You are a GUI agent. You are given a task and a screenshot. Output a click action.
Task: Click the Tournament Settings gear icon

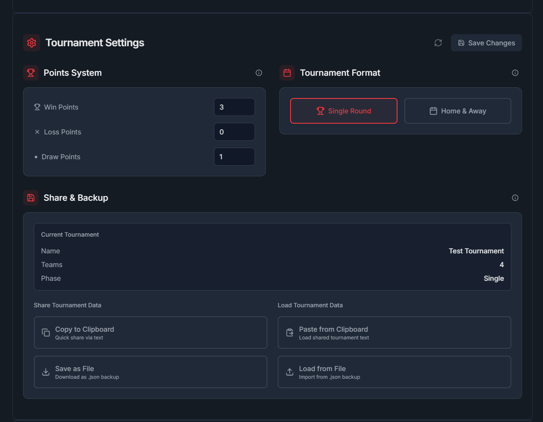(32, 43)
